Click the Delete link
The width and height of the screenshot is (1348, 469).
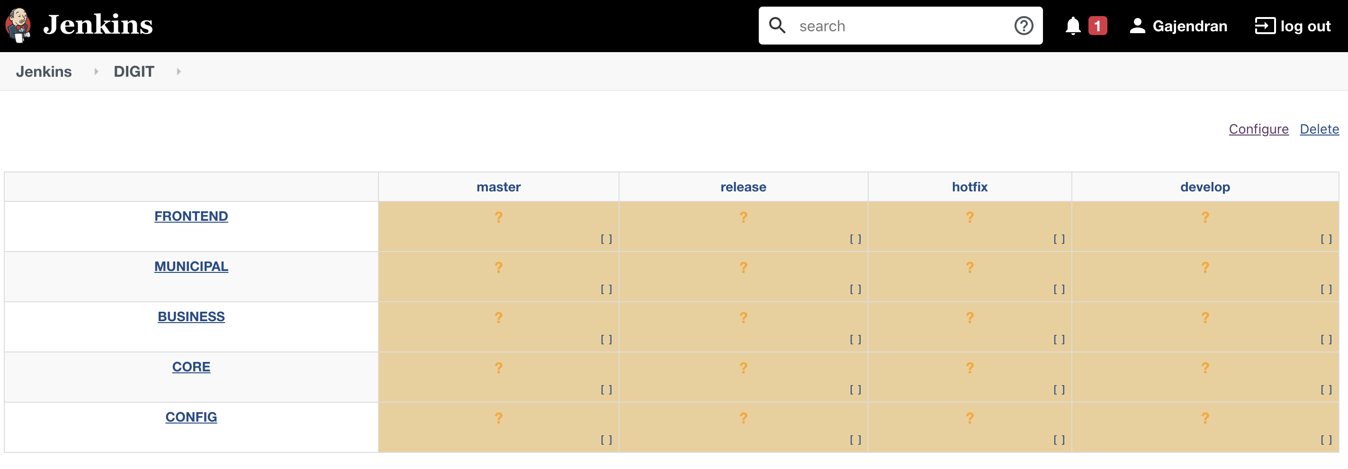tap(1319, 129)
